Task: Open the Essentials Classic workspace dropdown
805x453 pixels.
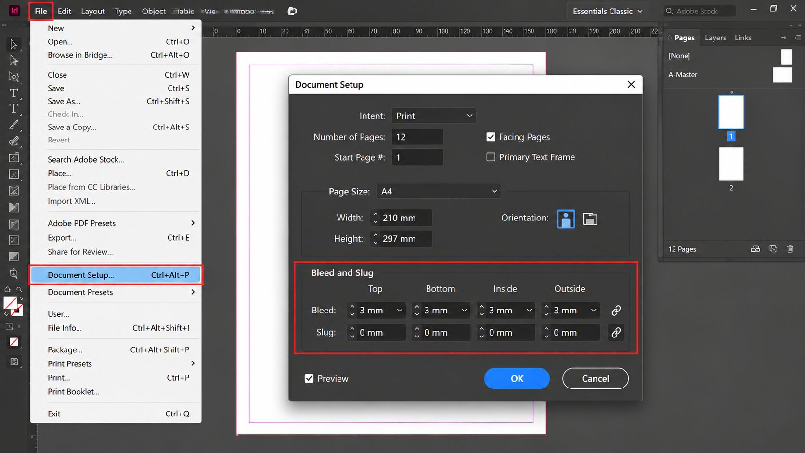Action: pyautogui.click(x=608, y=11)
